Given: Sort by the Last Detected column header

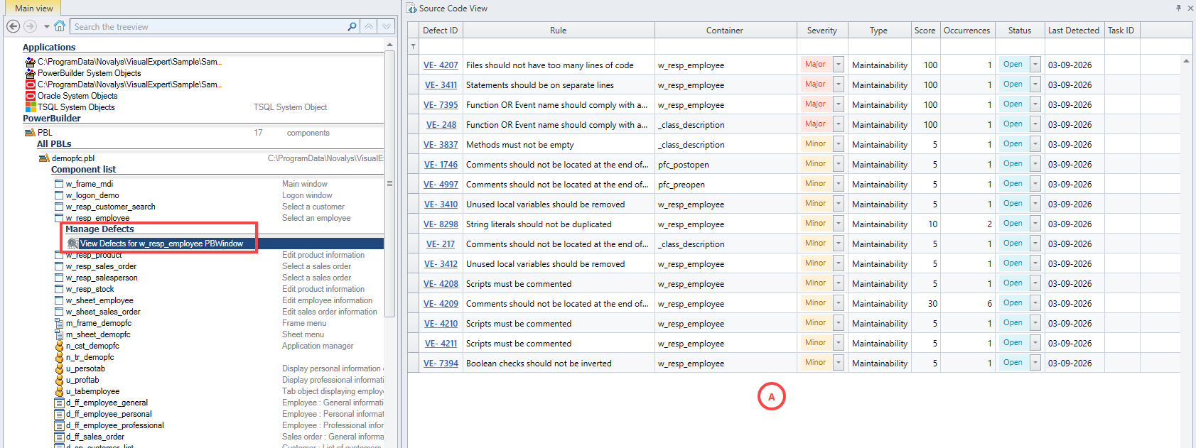Looking at the screenshot, I should (1074, 31).
